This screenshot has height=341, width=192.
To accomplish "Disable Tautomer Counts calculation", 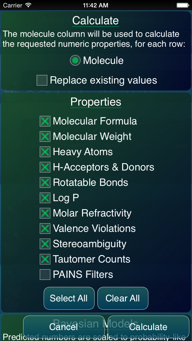I will click(45, 259).
